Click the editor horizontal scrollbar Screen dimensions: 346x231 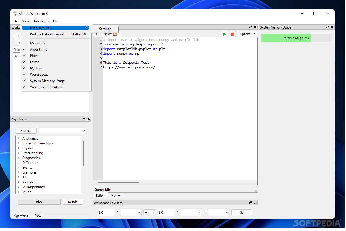tap(118, 182)
